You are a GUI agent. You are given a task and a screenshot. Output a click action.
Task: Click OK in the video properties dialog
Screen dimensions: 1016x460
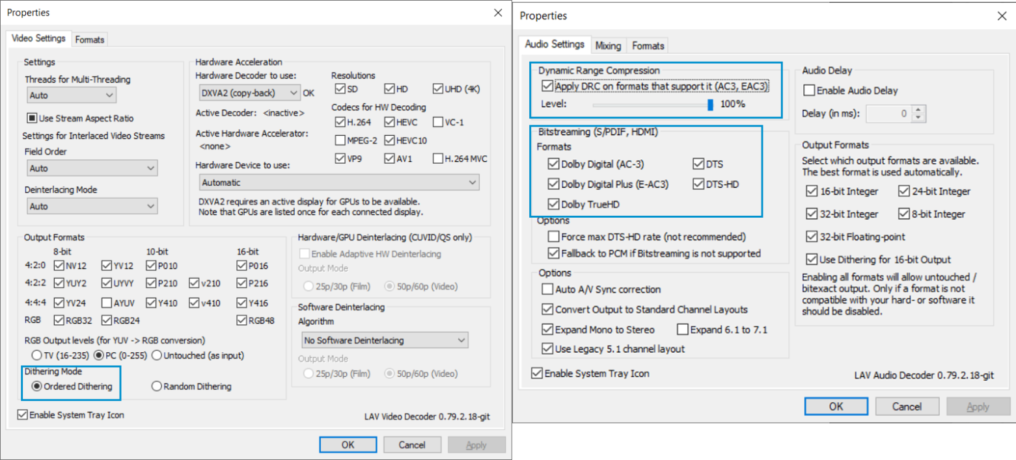[348, 445]
